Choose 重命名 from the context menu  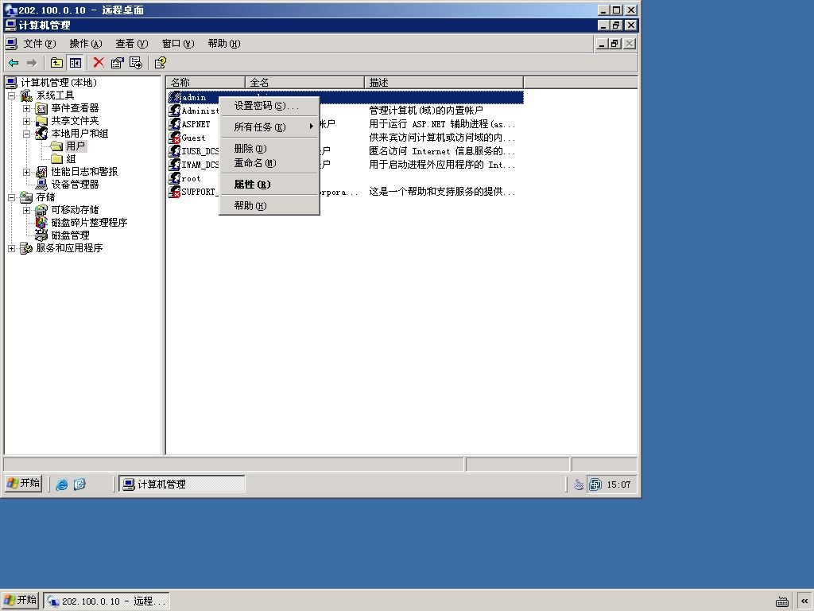[269, 162]
